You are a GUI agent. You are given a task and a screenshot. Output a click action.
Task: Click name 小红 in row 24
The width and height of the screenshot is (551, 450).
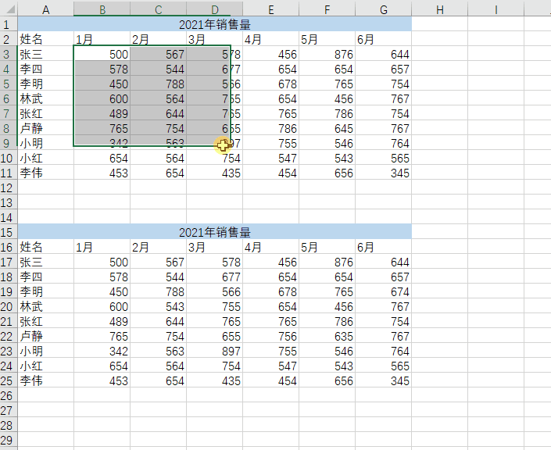coord(45,366)
